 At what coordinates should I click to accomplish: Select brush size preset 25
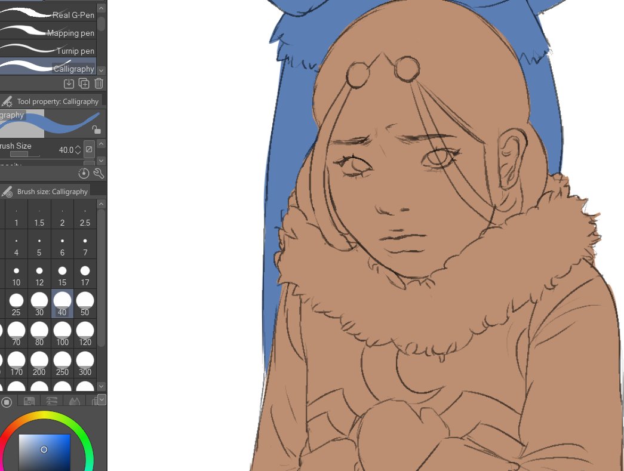tap(16, 304)
